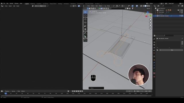Image resolution: width=184 pixels, height=103 pixels.
Task: Click the Move view hand gizmo icon
Action: coord(150,23)
